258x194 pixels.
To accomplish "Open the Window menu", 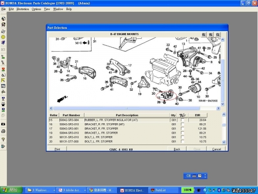I will click(58, 9).
